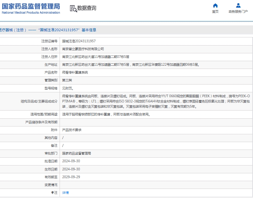Viewport: 253px width, 198px height.
Task: Select the 生效日期 value 2024-09-30
Action: click(x=71, y=169)
